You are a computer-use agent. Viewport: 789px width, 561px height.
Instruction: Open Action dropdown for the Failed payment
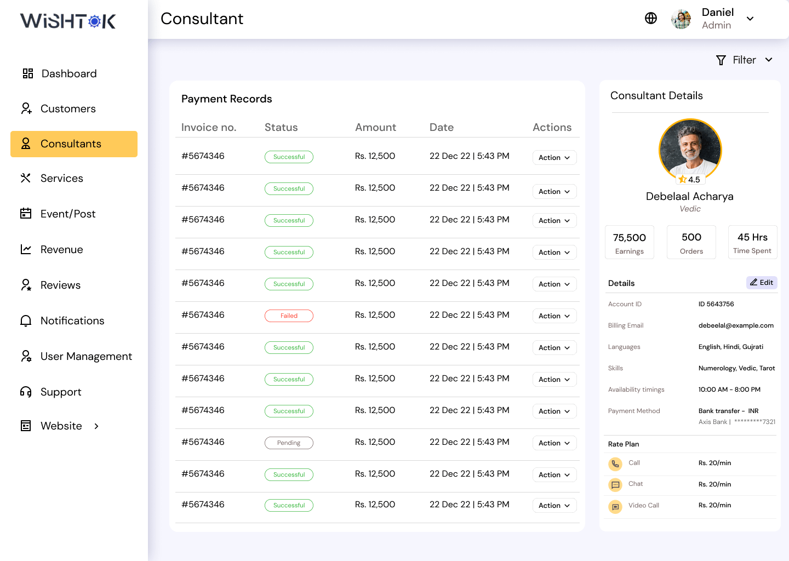click(x=554, y=316)
